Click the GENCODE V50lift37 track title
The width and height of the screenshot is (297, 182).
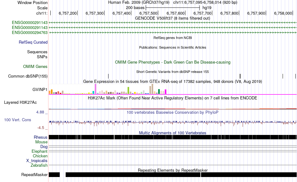(x=173, y=18)
